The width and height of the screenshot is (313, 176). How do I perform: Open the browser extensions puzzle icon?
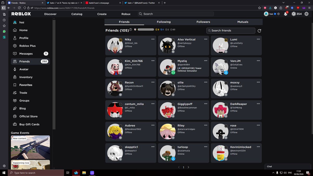(281, 8)
